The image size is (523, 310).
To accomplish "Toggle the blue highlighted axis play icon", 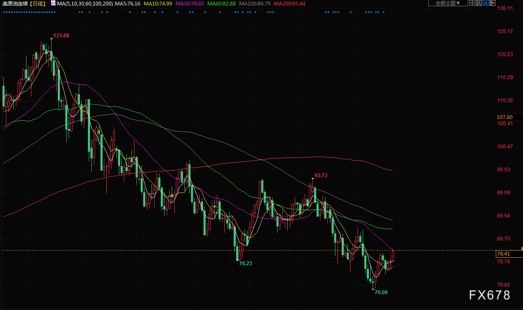I will point(486,3).
